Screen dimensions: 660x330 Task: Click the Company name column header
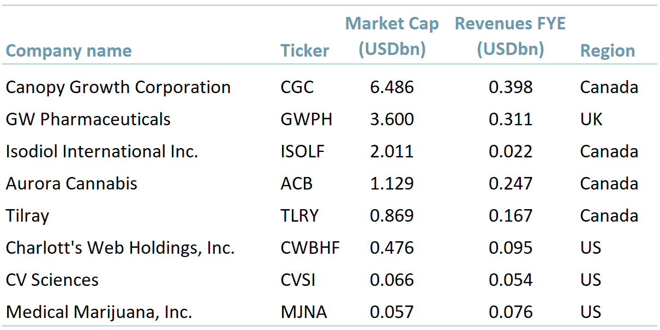[69, 51]
